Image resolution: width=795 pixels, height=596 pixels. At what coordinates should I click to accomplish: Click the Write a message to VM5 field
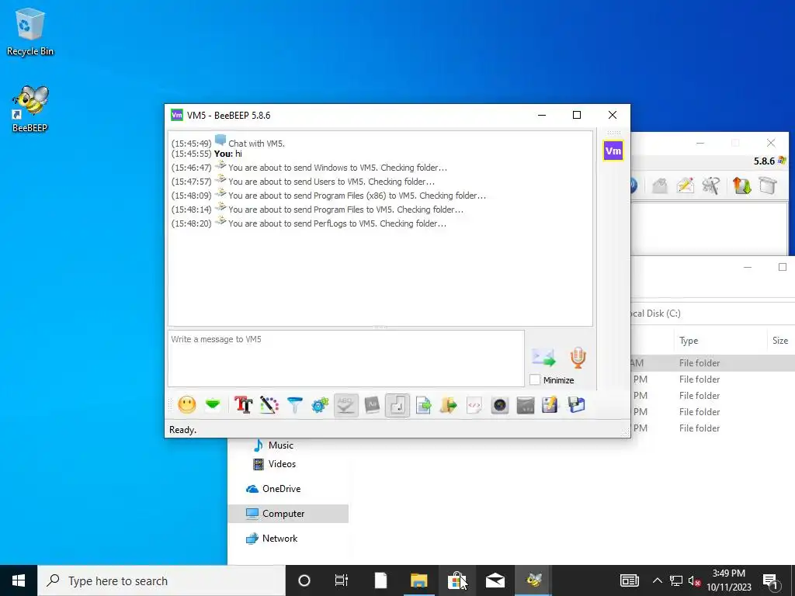tap(345, 359)
